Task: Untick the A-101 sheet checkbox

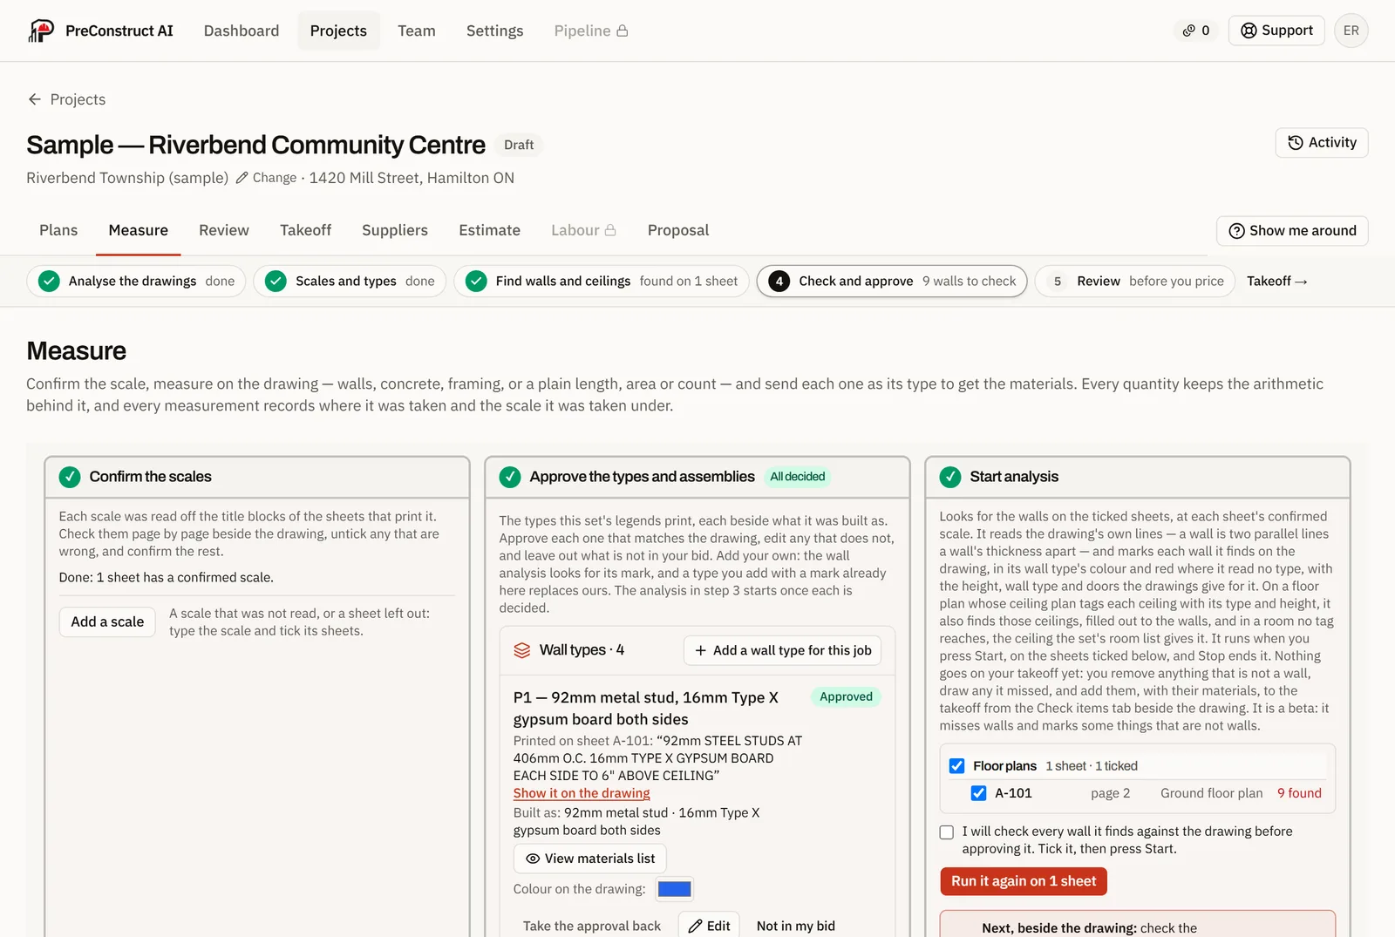Action: (979, 793)
